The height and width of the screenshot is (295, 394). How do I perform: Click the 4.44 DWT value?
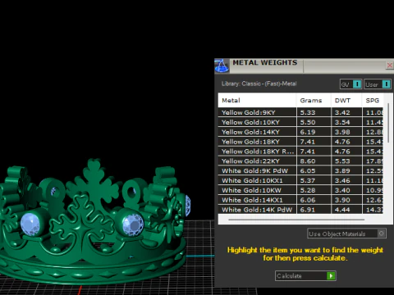pos(342,210)
